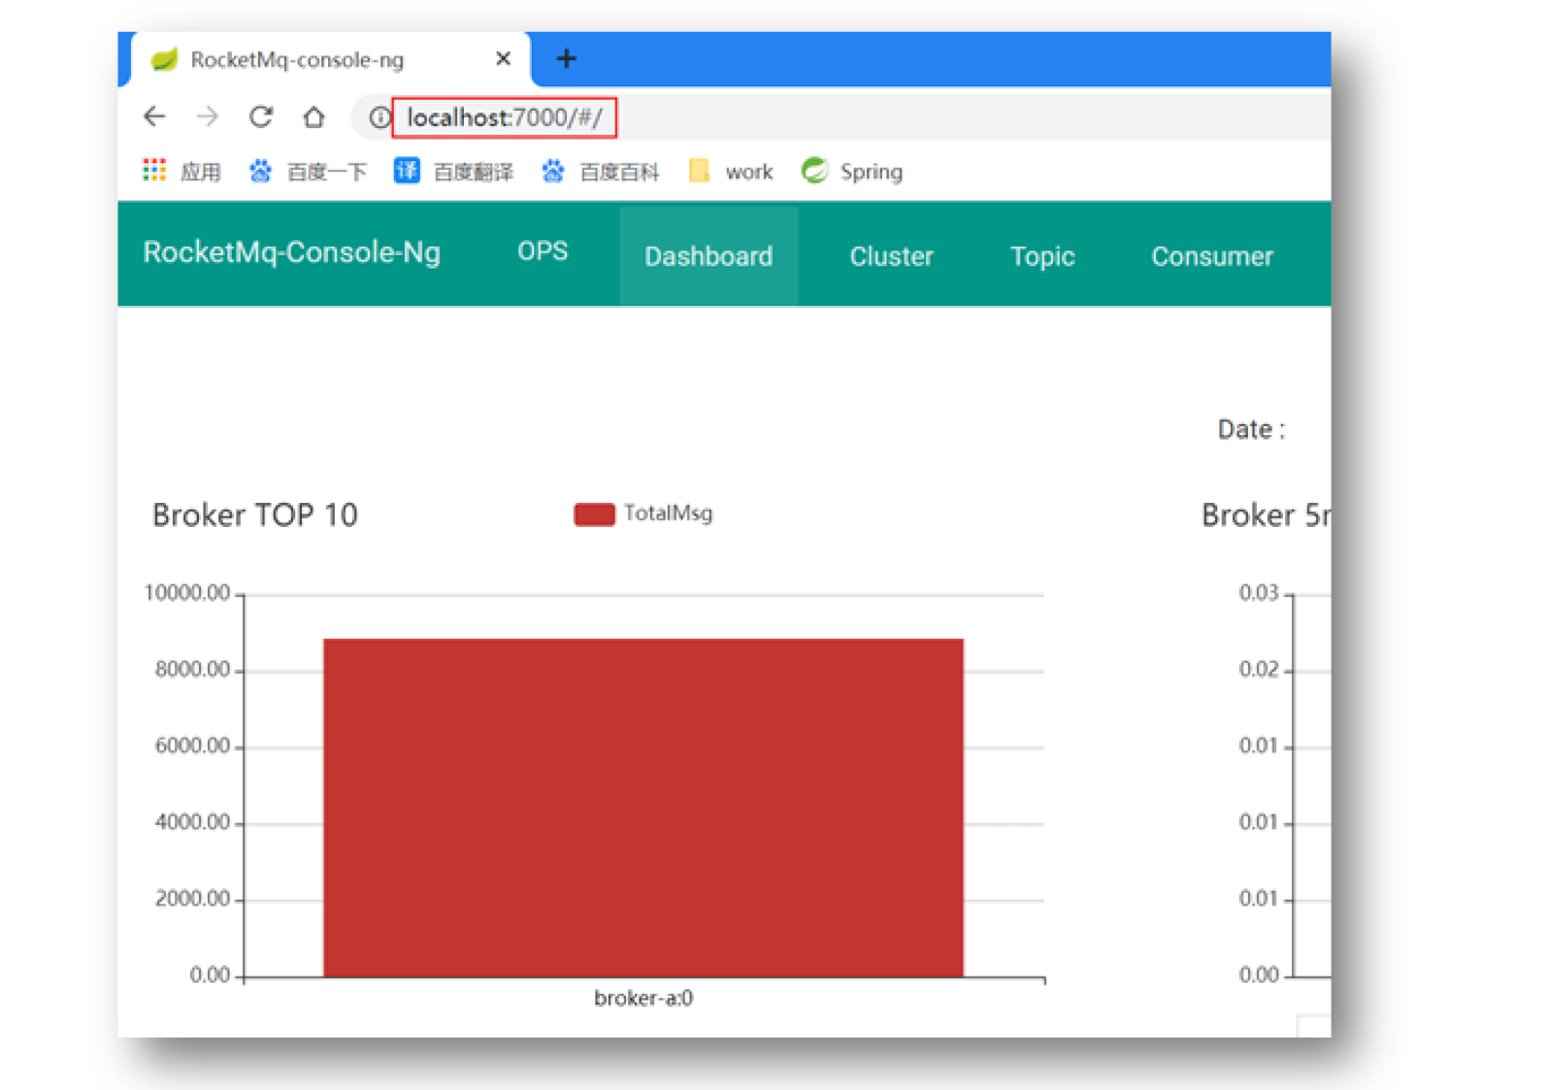
Task: Toggle the TotalMsg legend red swatch
Action: coord(594,514)
